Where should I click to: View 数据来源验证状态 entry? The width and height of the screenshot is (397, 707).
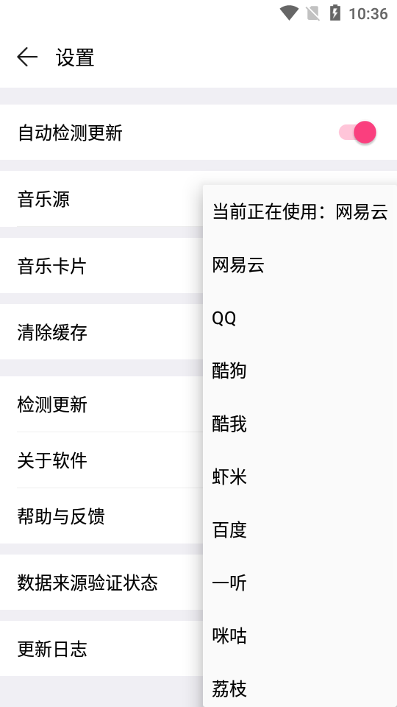coord(101,583)
